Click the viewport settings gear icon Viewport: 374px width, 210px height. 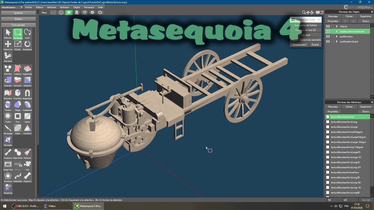tap(92, 13)
